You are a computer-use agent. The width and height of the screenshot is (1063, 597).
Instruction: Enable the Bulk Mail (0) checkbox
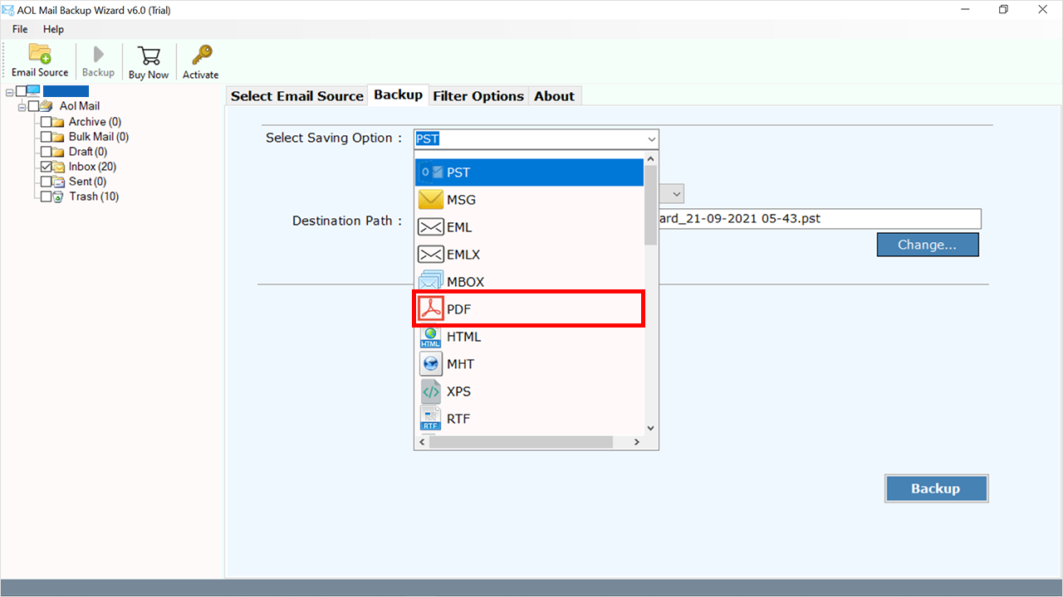tap(46, 137)
